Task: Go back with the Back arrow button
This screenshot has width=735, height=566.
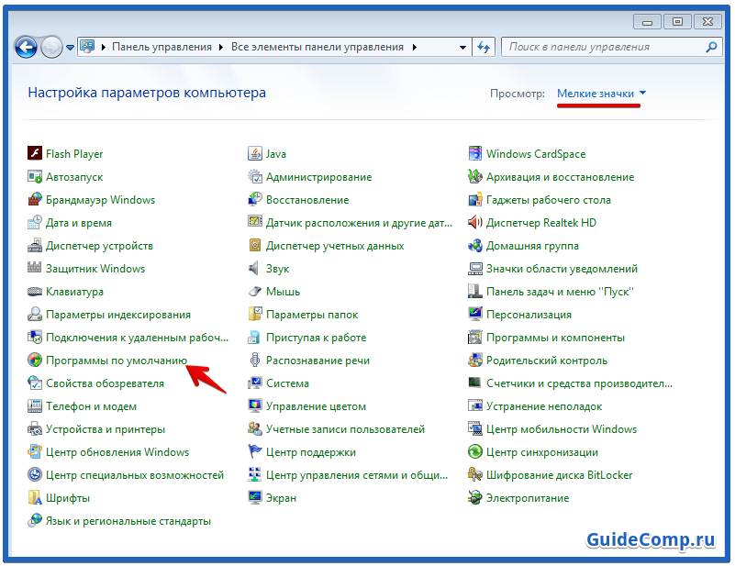Action: click(27, 46)
